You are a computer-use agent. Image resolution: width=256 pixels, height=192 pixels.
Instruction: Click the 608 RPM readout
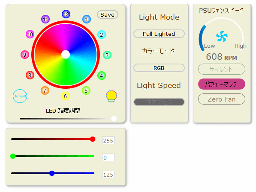tap(221, 57)
